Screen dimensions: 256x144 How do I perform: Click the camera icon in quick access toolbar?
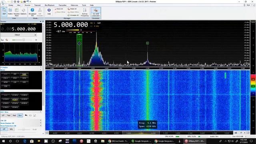pyautogui.click(x=24, y=2)
